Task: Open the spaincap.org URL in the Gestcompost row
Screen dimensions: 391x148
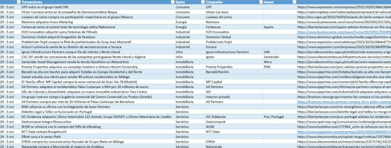Action: point(344,122)
